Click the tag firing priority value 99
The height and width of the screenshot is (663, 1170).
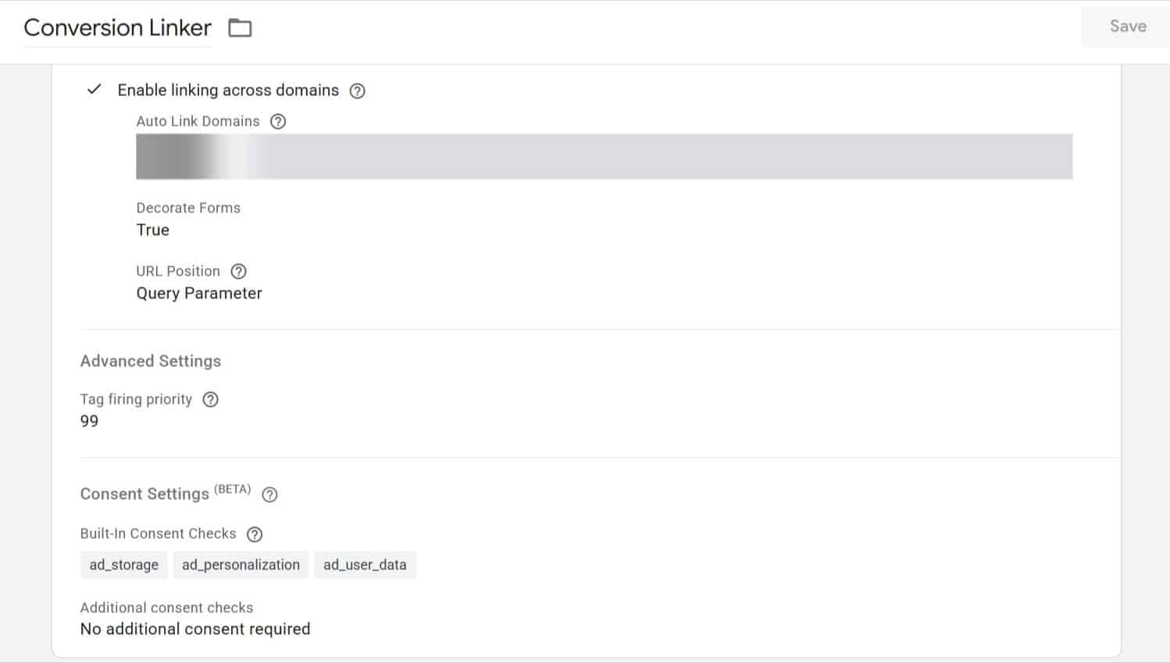[89, 422]
